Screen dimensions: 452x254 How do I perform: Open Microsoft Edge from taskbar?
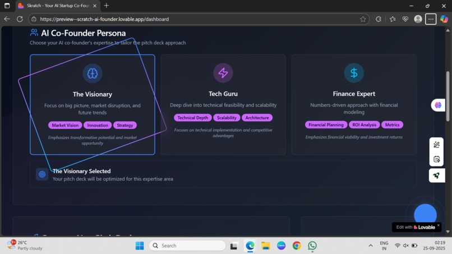[250, 246]
